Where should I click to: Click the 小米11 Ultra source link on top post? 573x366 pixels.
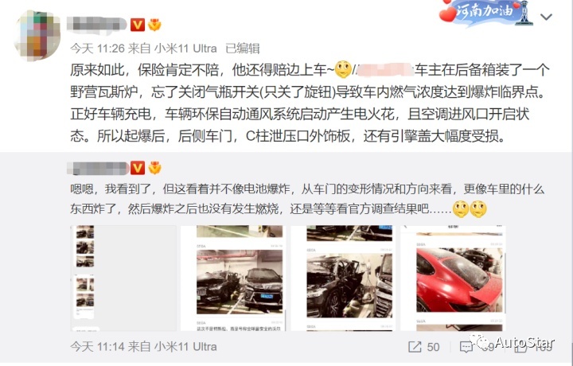coord(185,49)
